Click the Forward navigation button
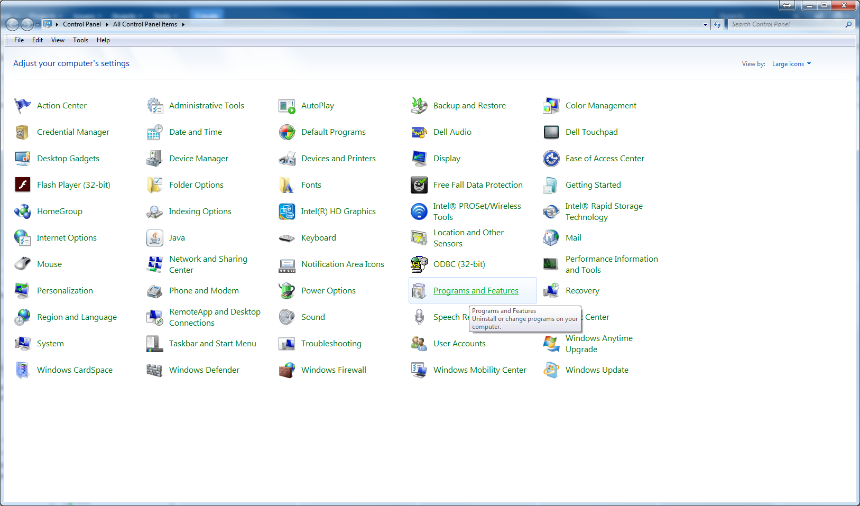The image size is (860, 506). 27,24
